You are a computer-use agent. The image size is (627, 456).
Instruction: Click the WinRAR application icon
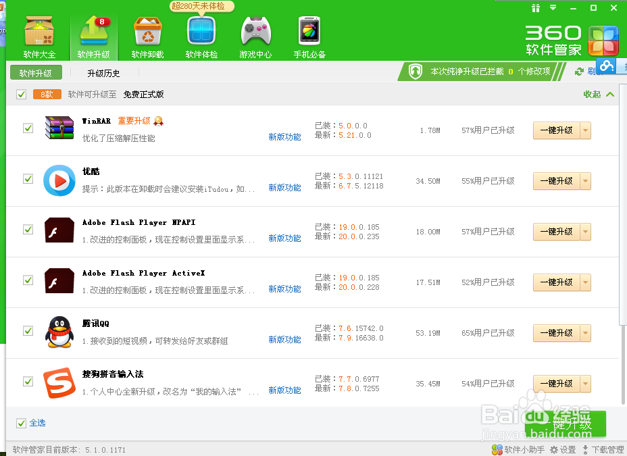(x=59, y=128)
